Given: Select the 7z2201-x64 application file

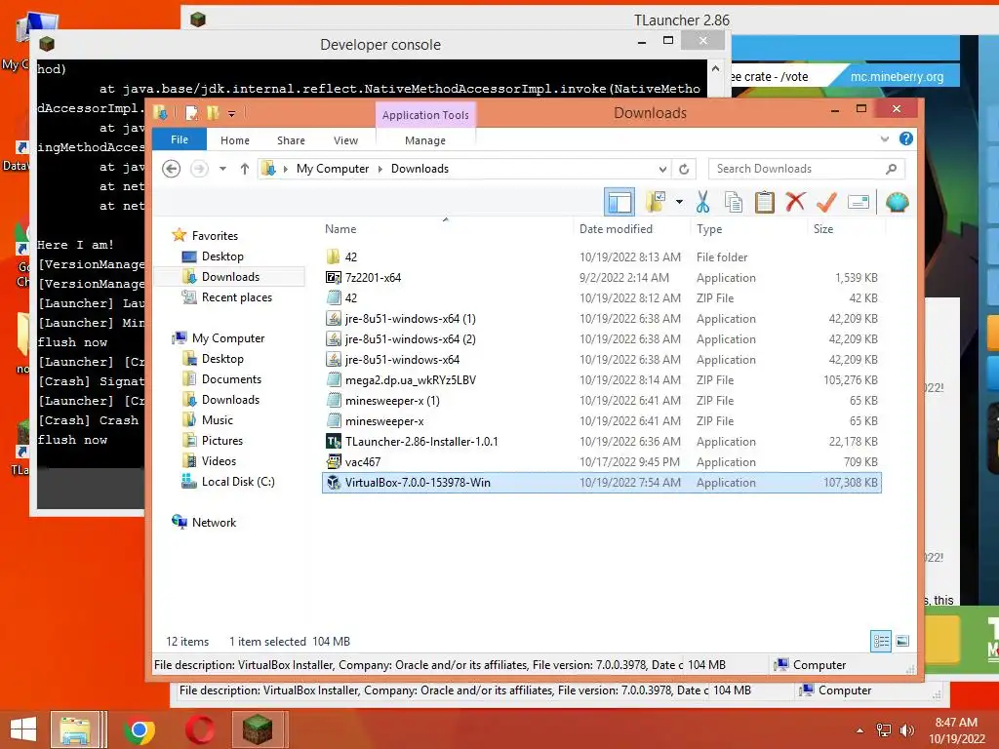Looking at the screenshot, I should click(601, 278).
